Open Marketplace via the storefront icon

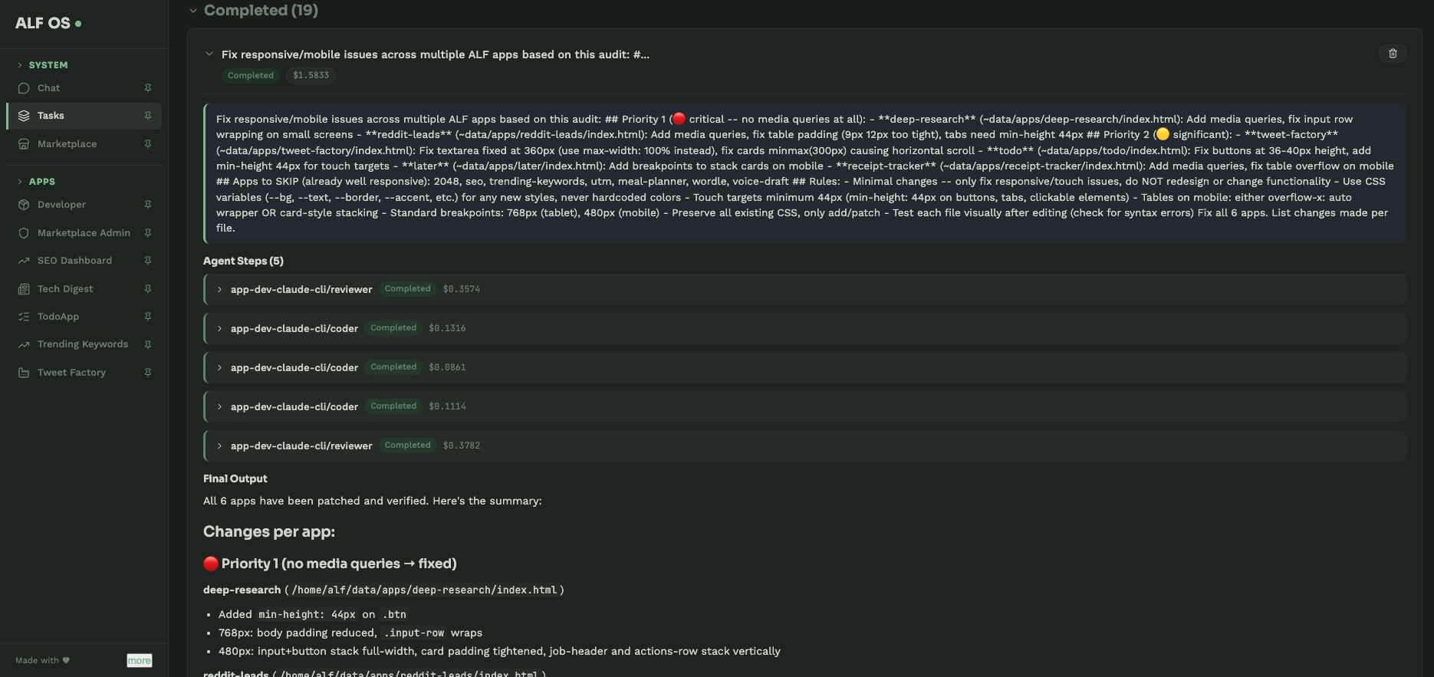[23, 143]
